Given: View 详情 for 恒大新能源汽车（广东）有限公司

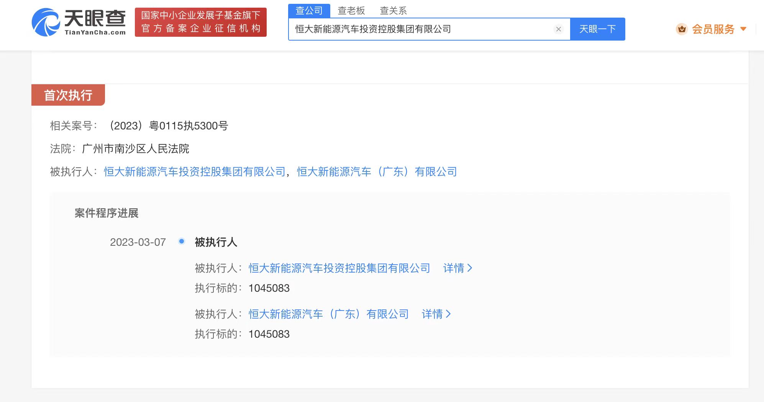Looking at the screenshot, I should pyautogui.click(x=436, y=314).
